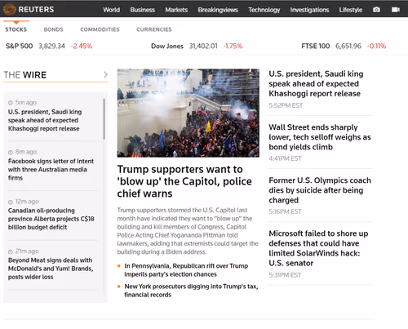Click the Dow Jones change -1.75%
408x329 pixels.
(233, 46)
